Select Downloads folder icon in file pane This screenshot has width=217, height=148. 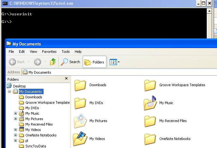80,85
